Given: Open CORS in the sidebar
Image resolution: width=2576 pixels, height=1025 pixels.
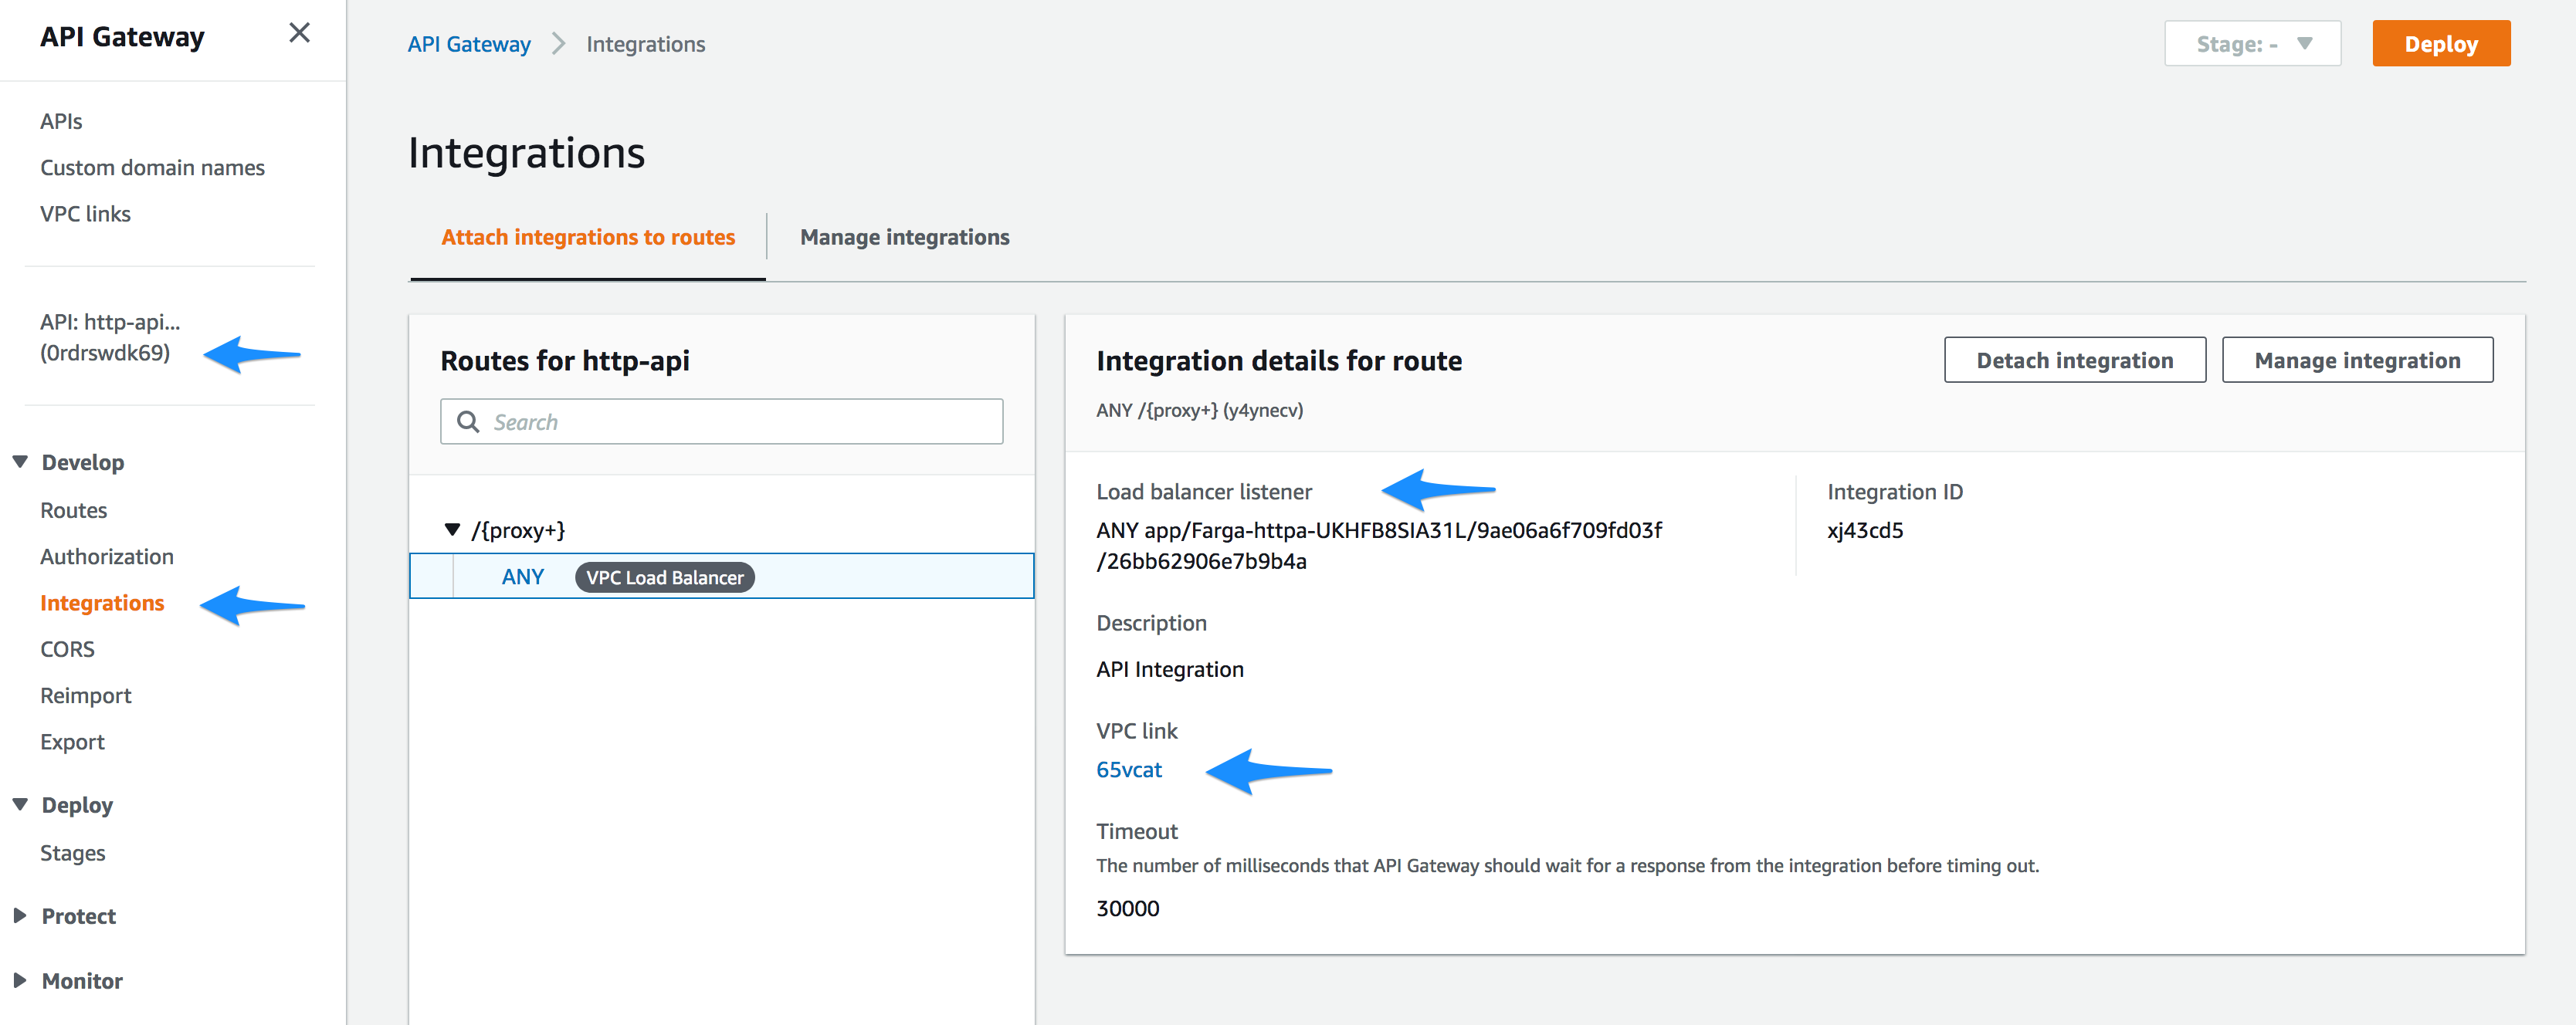Looking at the screenshot, I should click(67, 649).
